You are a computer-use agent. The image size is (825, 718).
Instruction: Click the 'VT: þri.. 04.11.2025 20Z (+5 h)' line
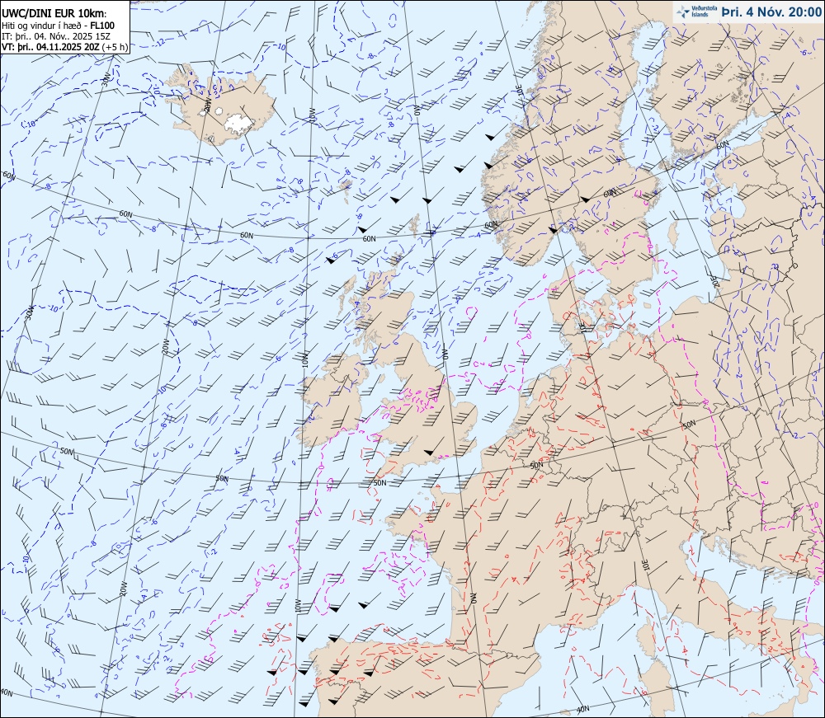64,47
